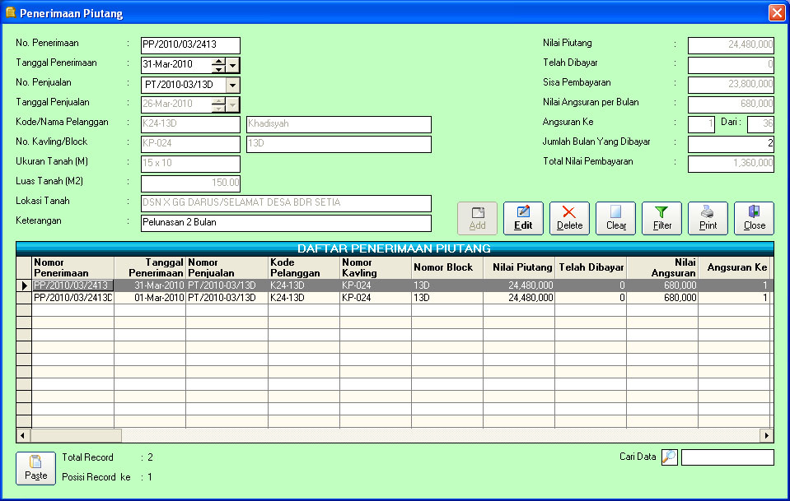Open the Filter funnel button
The height and width of the screenshot is (501, 790).
[x=661, y=218]
